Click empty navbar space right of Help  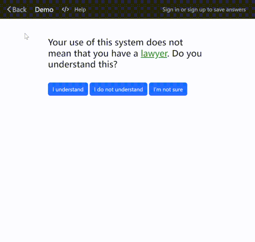(x=123, y=9)
